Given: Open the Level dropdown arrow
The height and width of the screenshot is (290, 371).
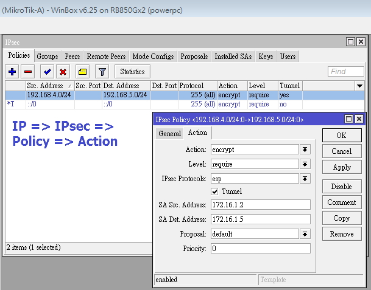Looking at the screenshot, I should pyautogui.click(x=305, y=164).
